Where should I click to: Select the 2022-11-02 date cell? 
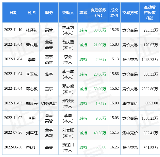click(x=13, y=118)
